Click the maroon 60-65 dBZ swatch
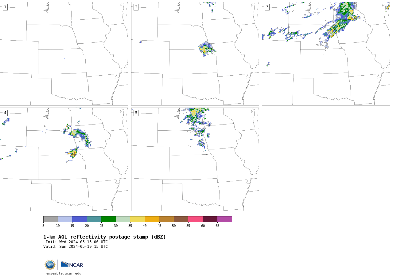The width and height of the screenshot is (393, 277). [210, 219]
